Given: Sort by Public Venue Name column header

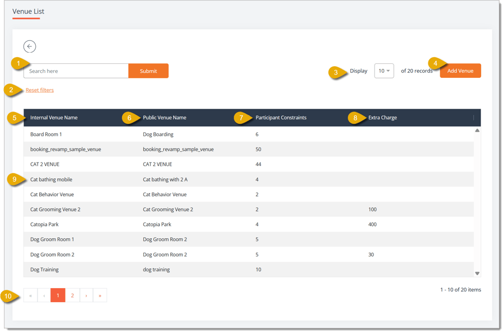Looking at the screenshot, I should pos(165,118).
